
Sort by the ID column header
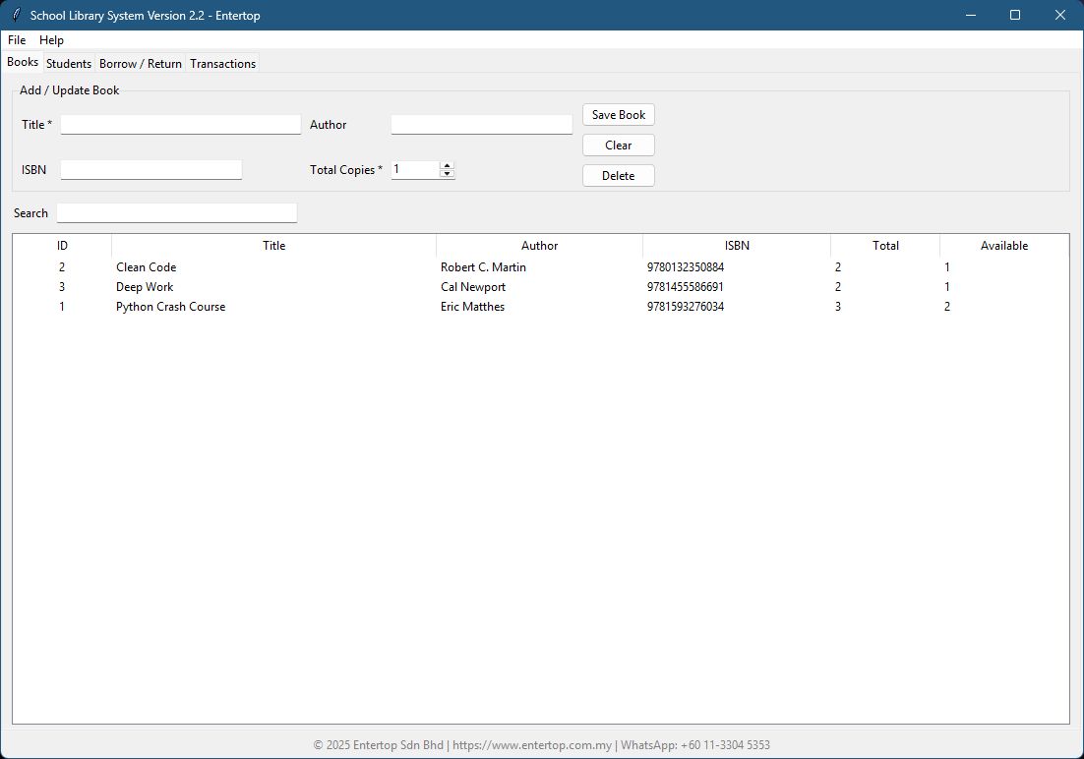[62, 246]
